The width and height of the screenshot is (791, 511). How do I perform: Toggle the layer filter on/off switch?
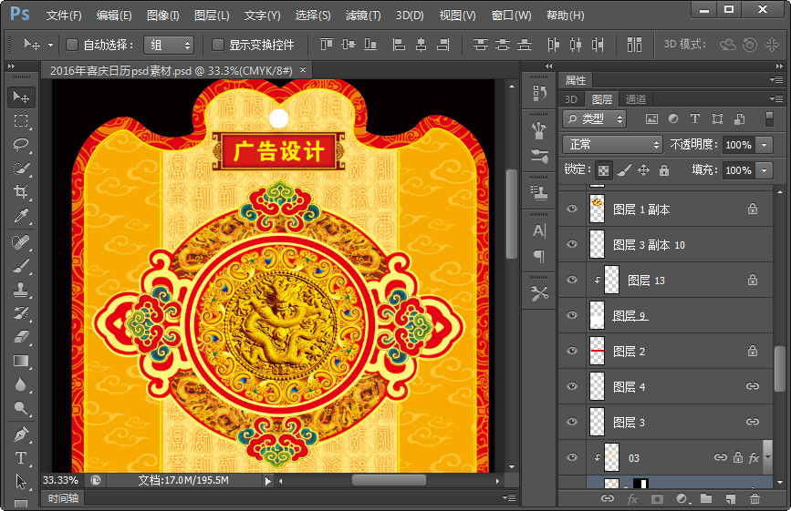click(769, 118)
